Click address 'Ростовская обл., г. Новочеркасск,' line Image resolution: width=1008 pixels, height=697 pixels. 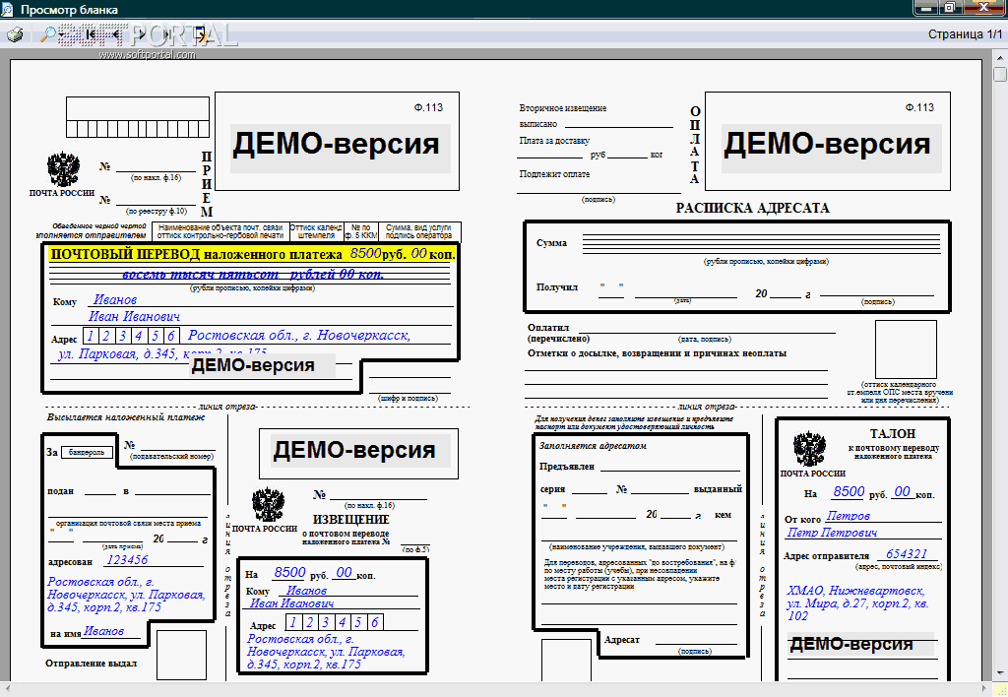click(299, 335)
